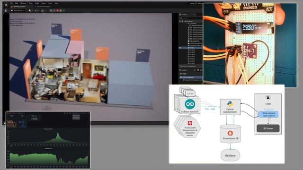Open the Select Mode dropdown

pyautogui.click(x=18, y=10)
